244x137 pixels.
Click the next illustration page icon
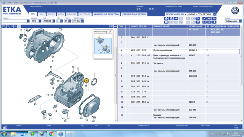point(214,18)
